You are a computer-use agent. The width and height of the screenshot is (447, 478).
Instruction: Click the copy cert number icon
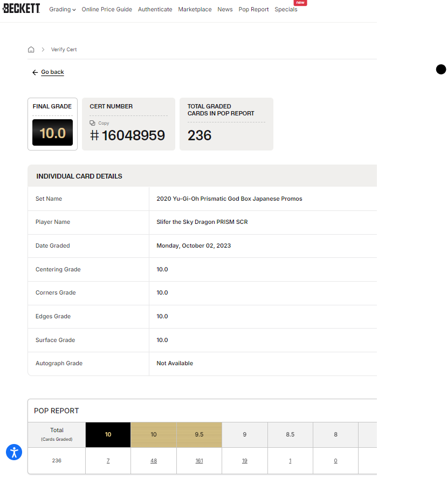(92, 123)
